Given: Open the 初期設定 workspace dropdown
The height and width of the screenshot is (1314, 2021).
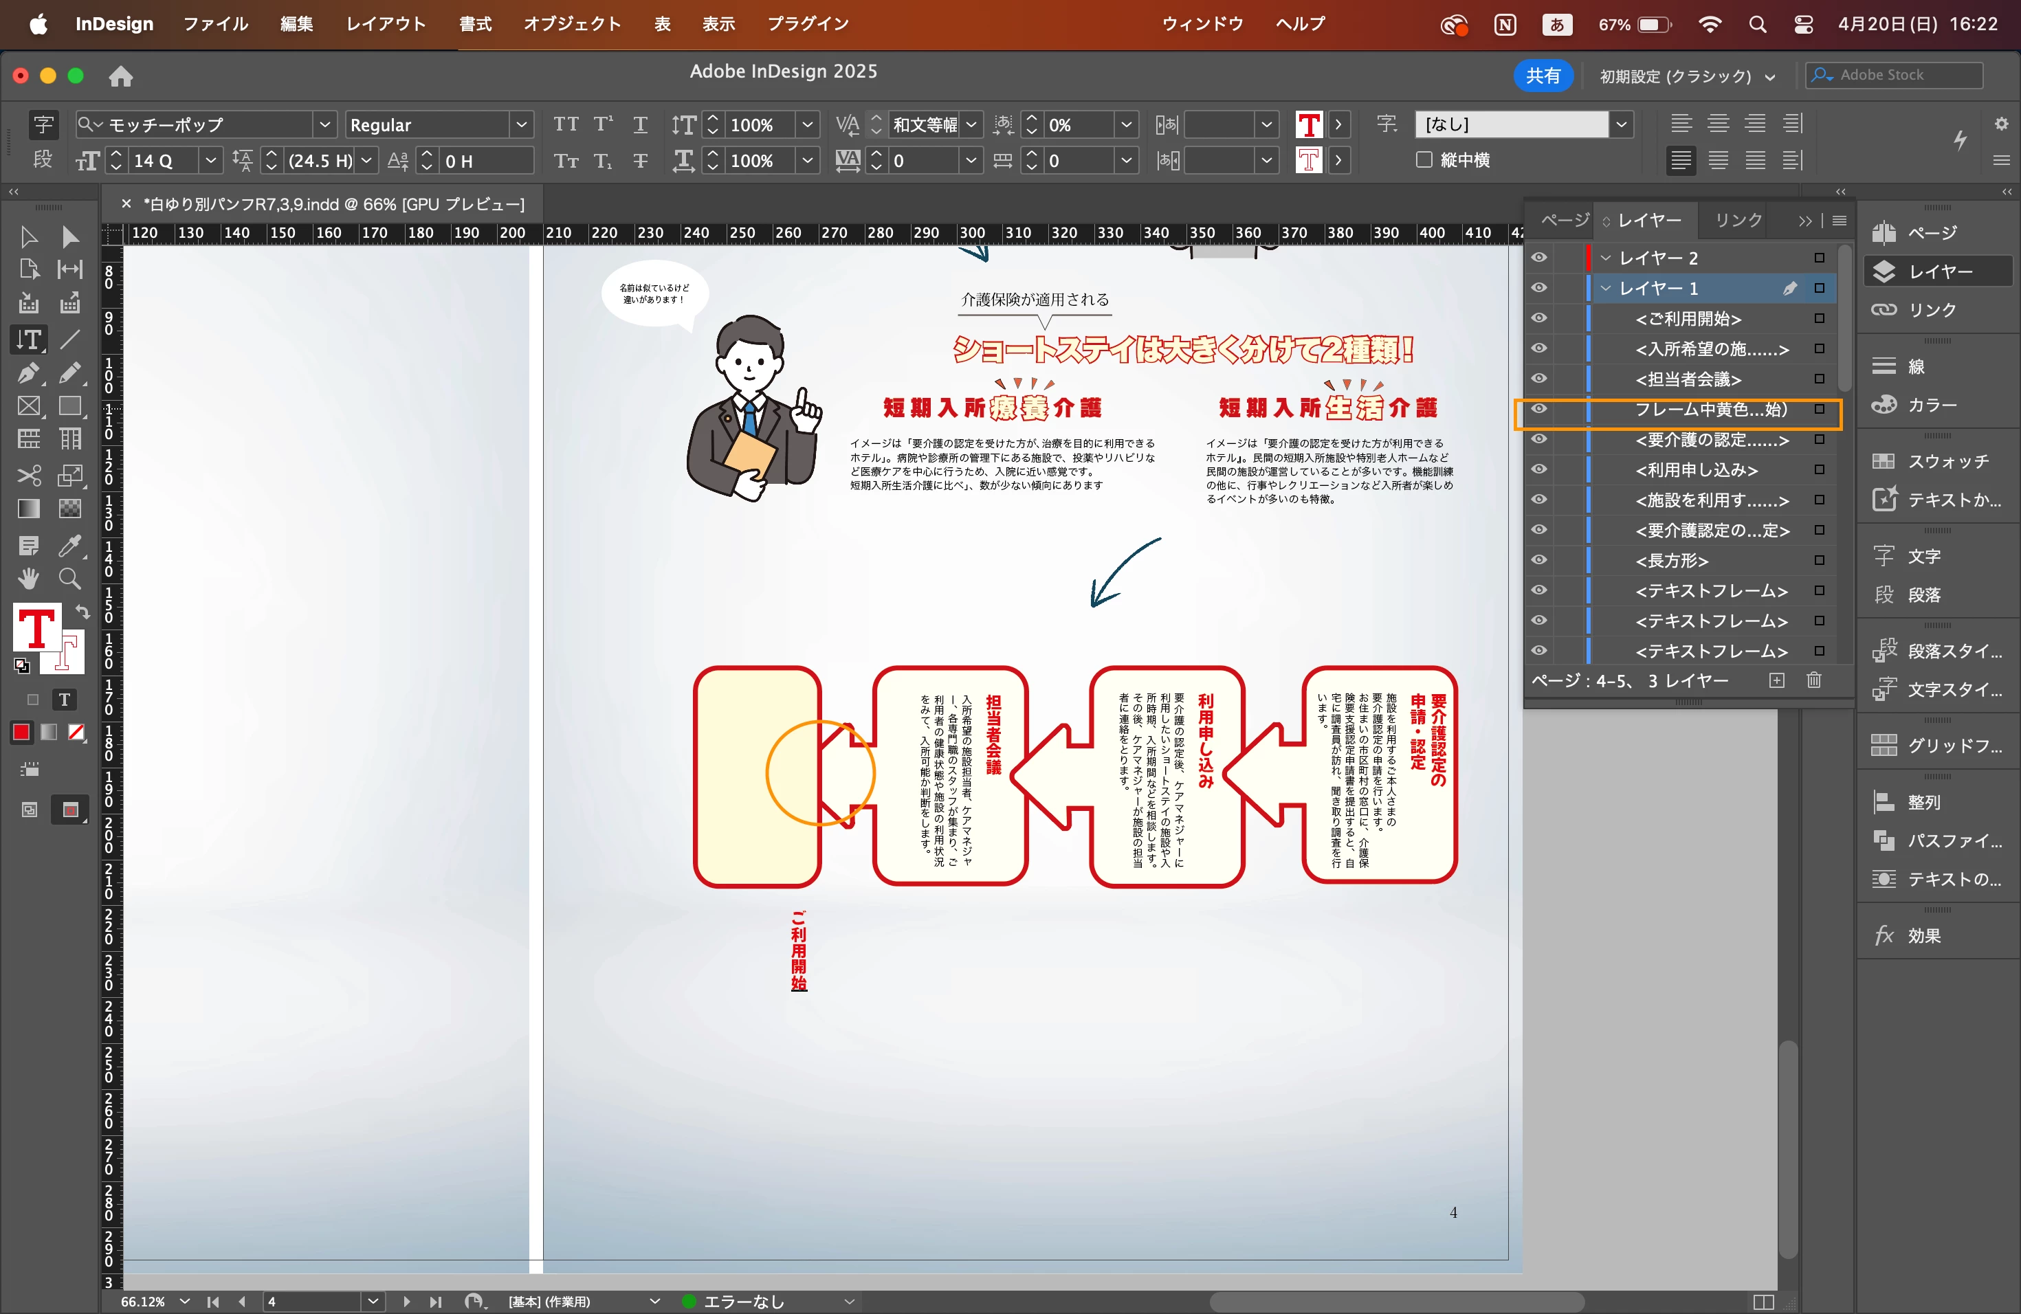Looking at the screenshot, I should click(1686, 76).
